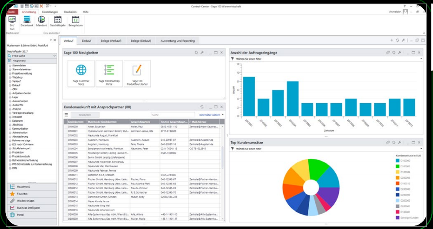Click the red X in quick access toolbar
Screen dimensions: 433x229
(x=41, y=6)
